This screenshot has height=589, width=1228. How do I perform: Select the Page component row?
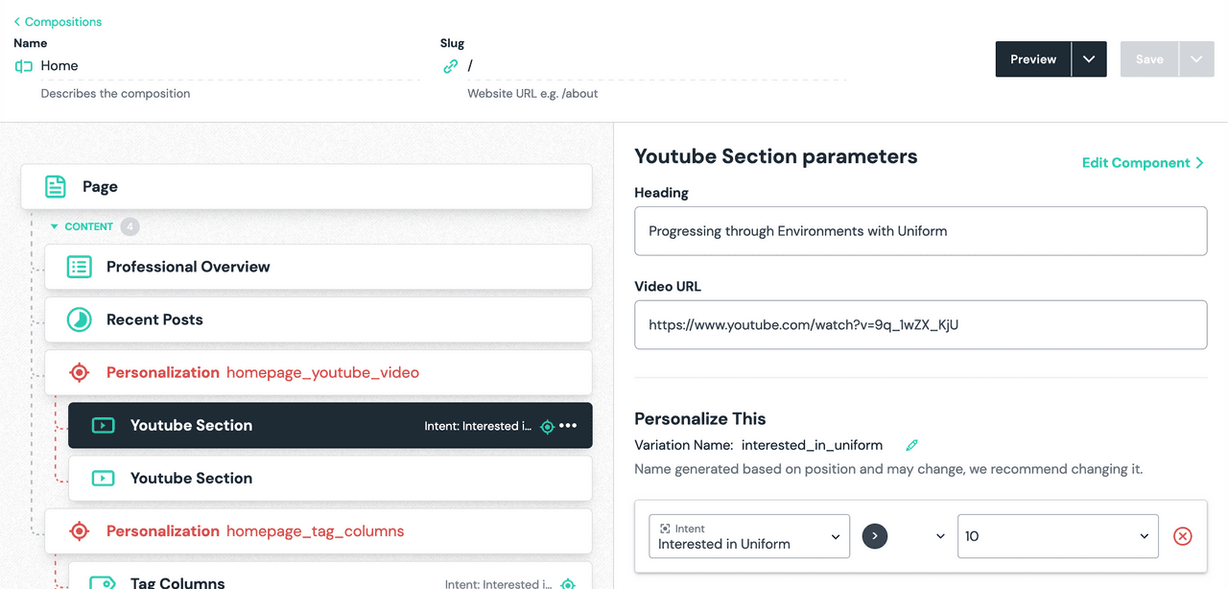(306, 187)
